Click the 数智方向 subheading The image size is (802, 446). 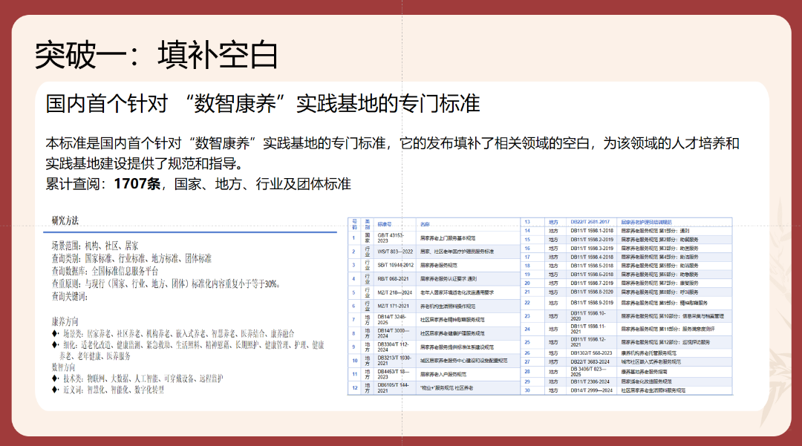[x=63, y=367]
